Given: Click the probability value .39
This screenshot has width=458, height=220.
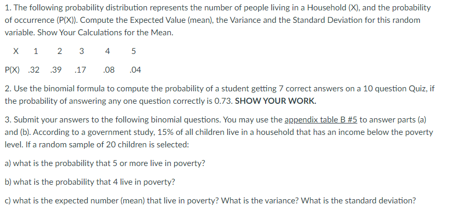Looking at the screenshot, I should (x=56, y=70).
